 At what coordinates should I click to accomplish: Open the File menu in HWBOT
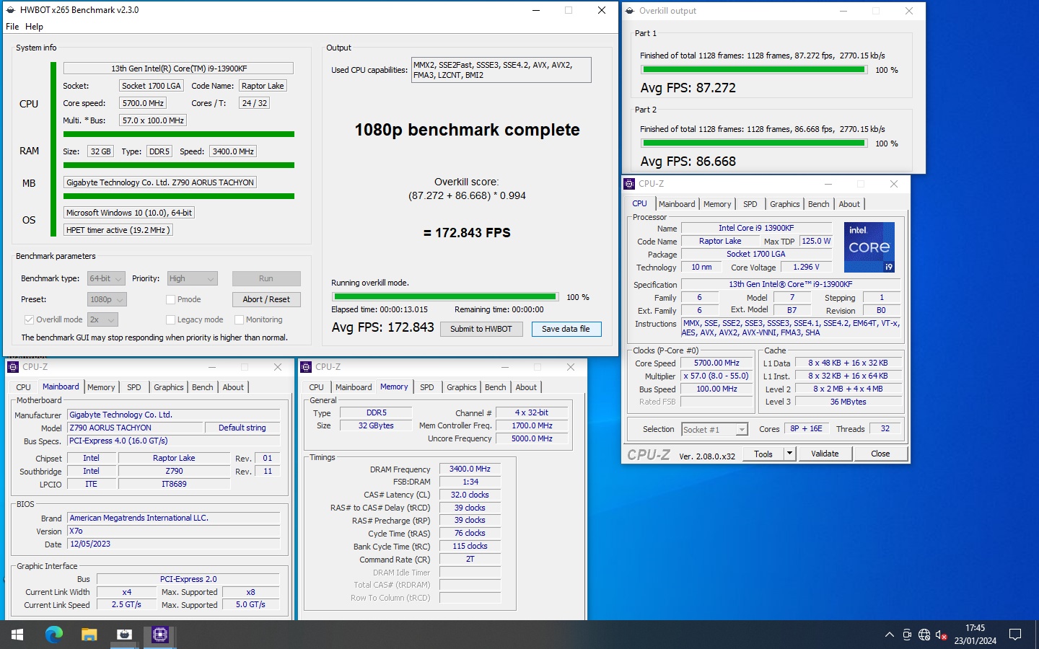coord(12,27)
